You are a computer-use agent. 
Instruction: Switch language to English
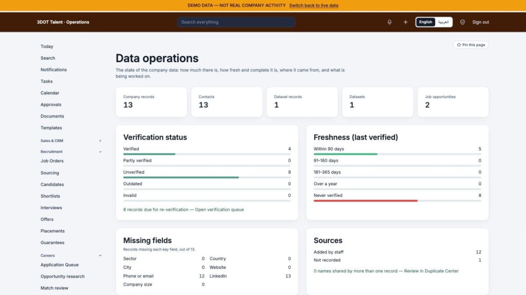(425, 22)
